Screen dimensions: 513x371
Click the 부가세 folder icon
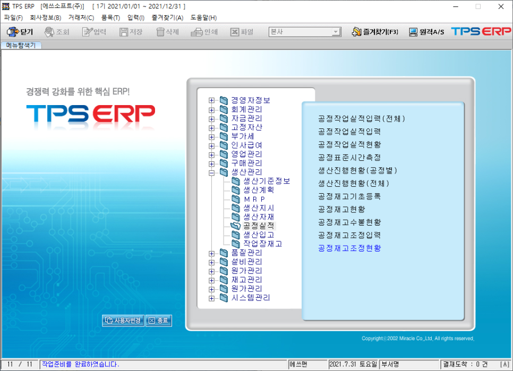[224, 136]
